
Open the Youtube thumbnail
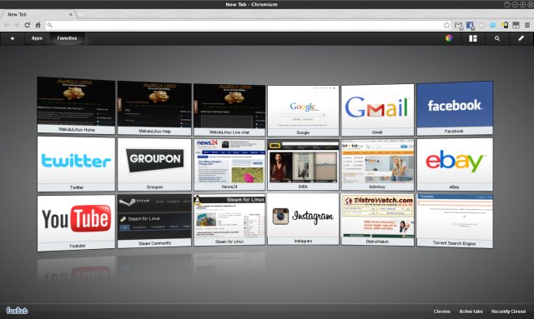tap(76, 222)
